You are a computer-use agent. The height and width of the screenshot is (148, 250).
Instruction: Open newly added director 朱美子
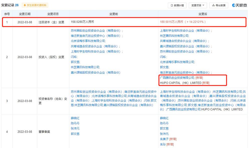click(x=164, y=139)
